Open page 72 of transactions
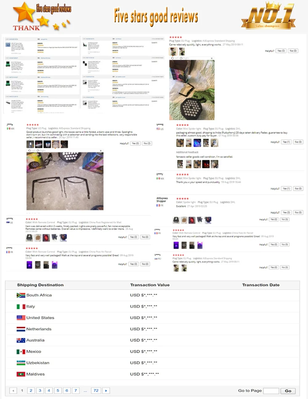The height and width of the screenshot is (399, 308). click(x=96, y=391)
